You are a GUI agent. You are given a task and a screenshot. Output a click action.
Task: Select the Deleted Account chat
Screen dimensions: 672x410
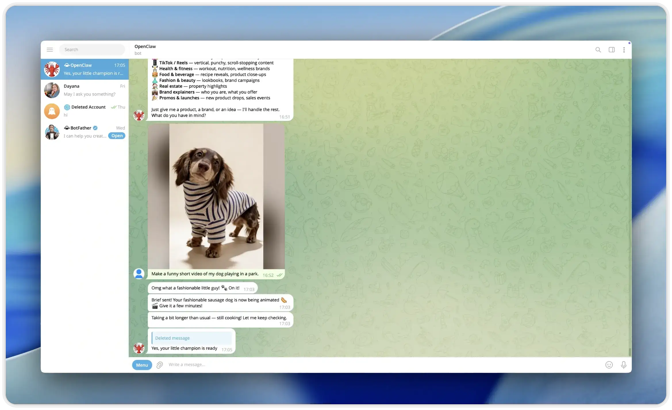tap(85, 111)
